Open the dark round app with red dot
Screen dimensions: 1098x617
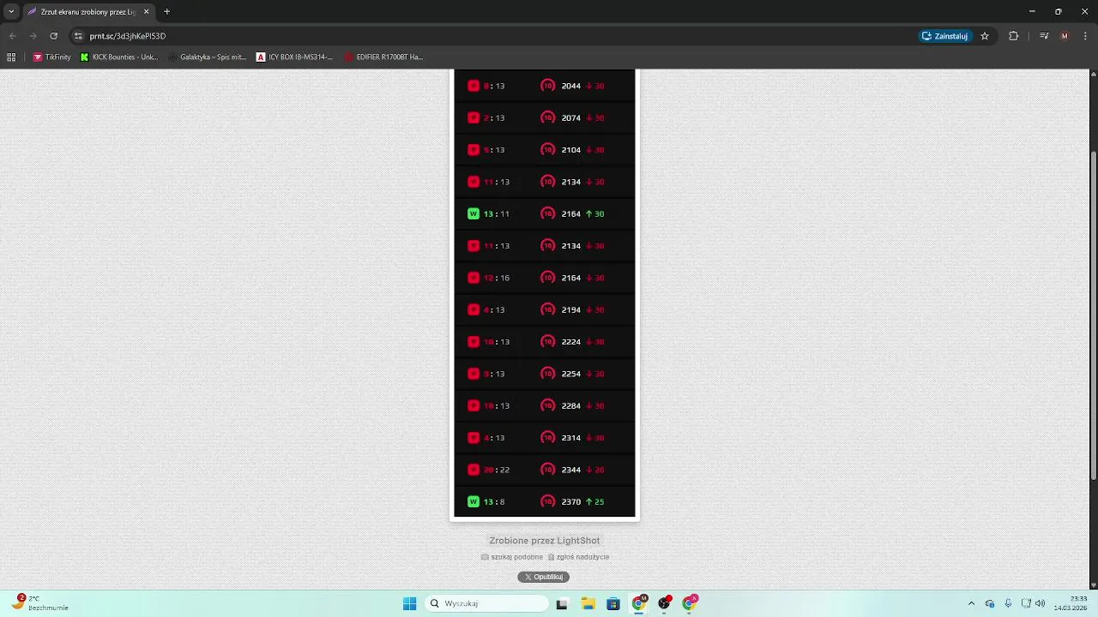click(664, 603)
